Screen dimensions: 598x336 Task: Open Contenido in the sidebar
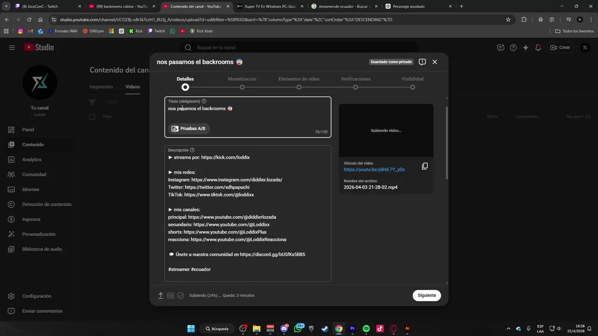(39, 145)
